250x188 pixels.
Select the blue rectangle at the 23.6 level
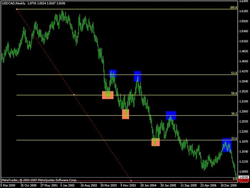coord(227,145)
